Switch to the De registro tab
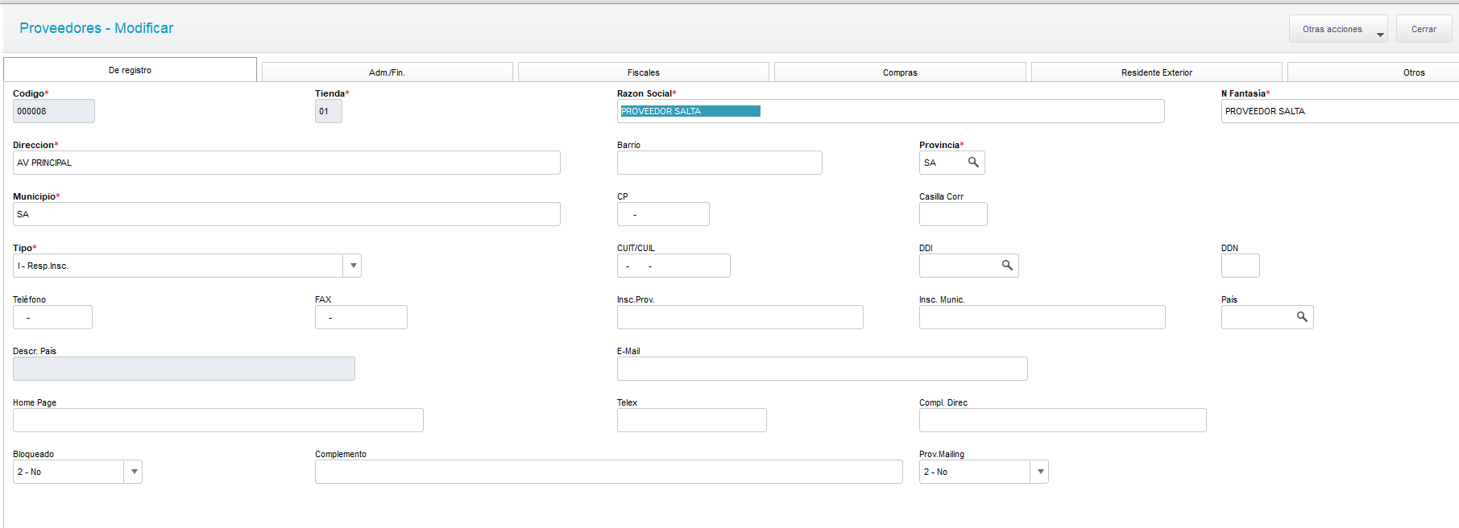The height and width of the screenshot is (528, 1459). click(x=130, y=70)
